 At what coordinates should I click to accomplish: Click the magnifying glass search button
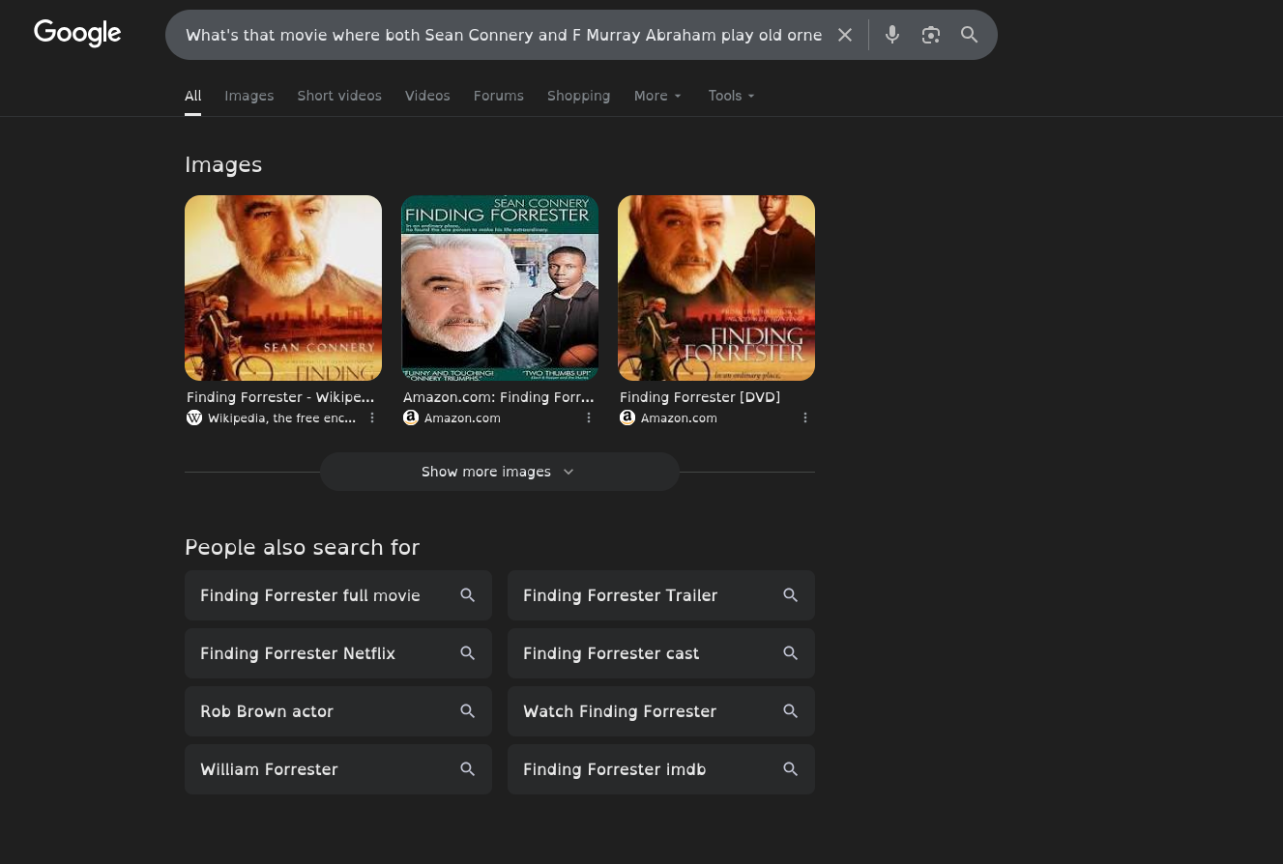970,35
